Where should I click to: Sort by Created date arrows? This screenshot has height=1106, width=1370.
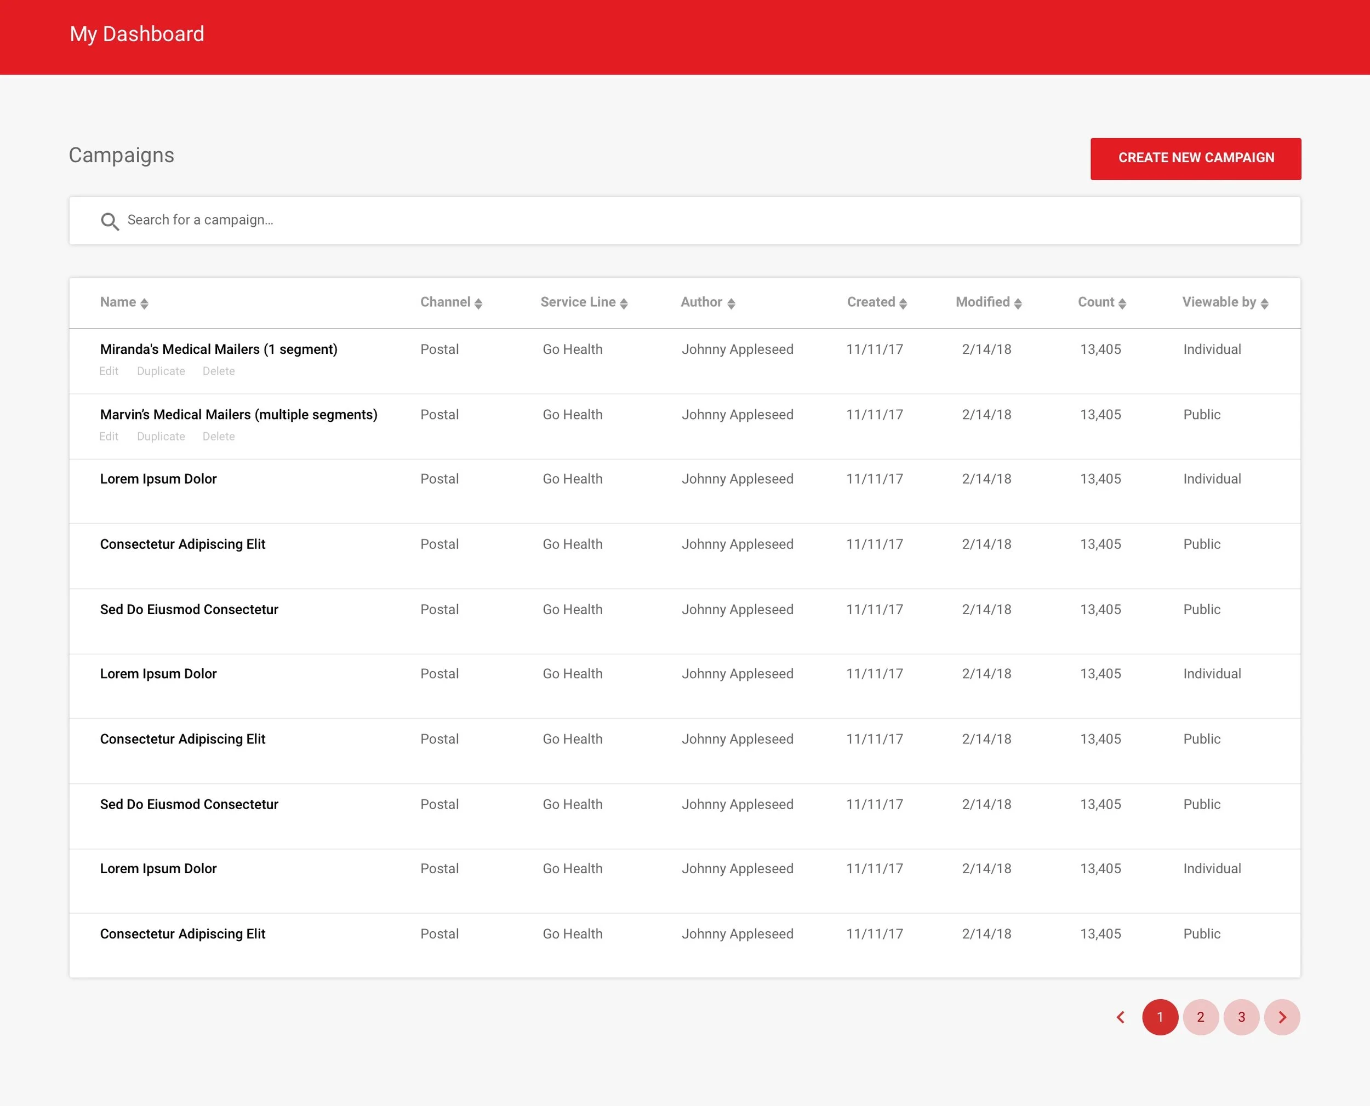[903, 303]
